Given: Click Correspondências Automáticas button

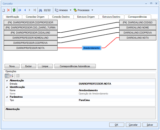Looking at the screenshot, I should click(x=75, y=66).
